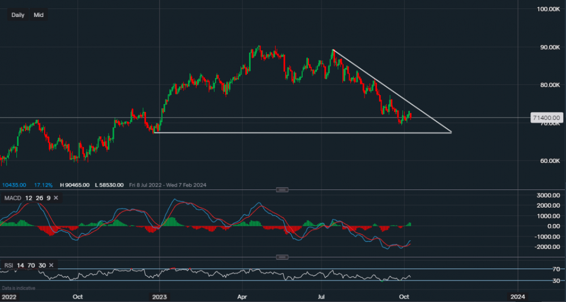This screenshot has height=302, width=566.
Task: Click the 2022 label on time axis
Action: point(8,296)
